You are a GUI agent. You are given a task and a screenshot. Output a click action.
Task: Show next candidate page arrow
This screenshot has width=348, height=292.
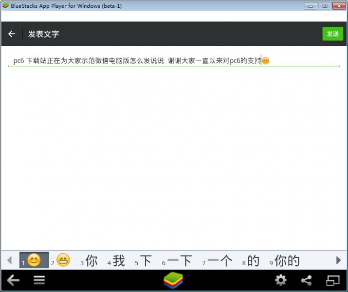pos(338,260)
